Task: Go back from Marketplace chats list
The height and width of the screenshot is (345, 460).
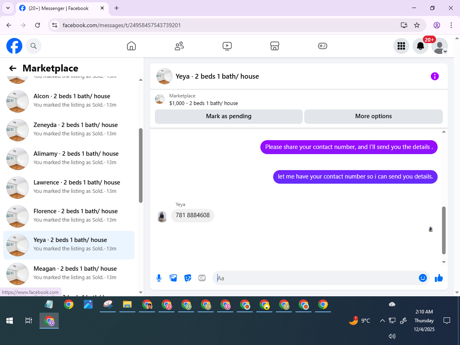Action: (x=13, y=68)
